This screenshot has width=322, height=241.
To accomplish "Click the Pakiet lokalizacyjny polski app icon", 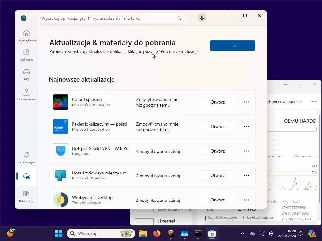I will click(x=61, y=126).
